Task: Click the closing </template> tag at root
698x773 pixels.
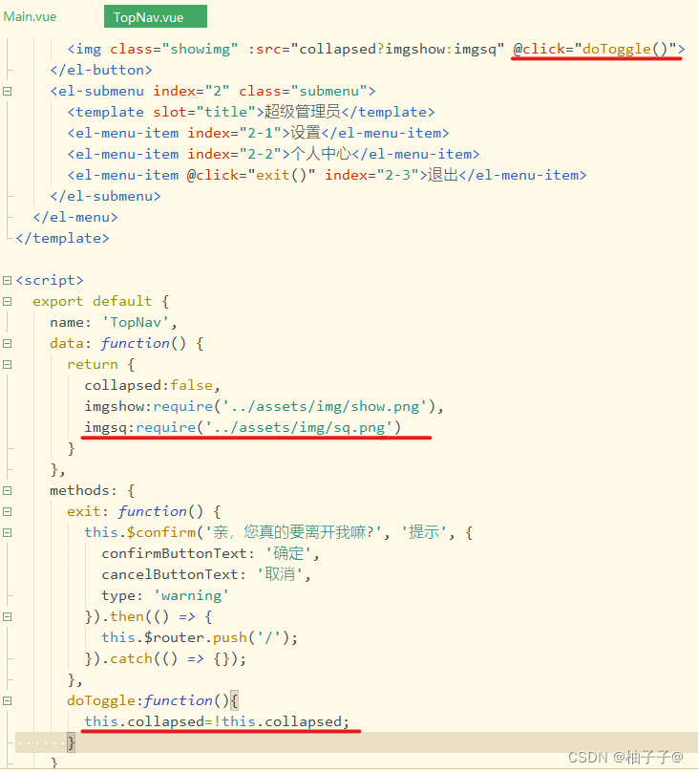Action: [x=63, y=238]
